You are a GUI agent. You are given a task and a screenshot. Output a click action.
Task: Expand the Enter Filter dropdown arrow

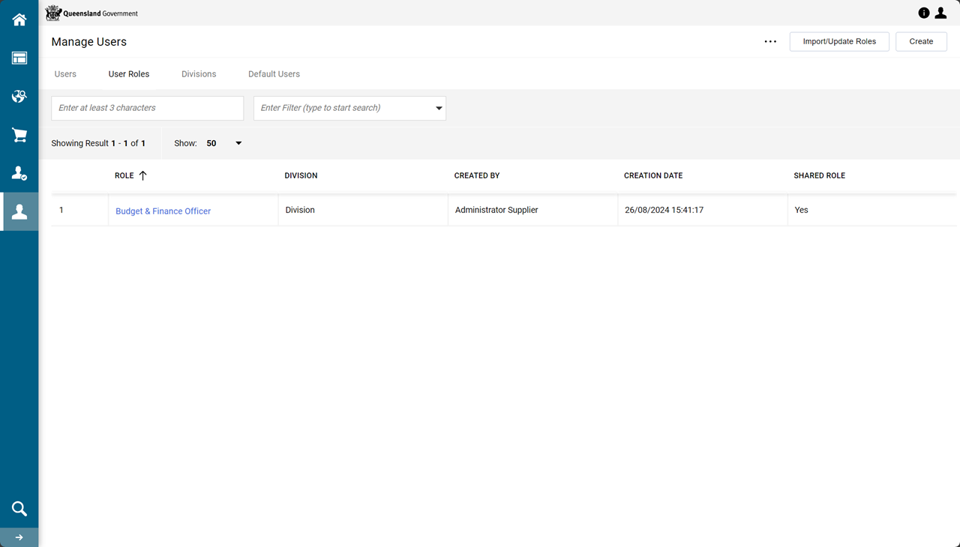[x=439, y=108]
